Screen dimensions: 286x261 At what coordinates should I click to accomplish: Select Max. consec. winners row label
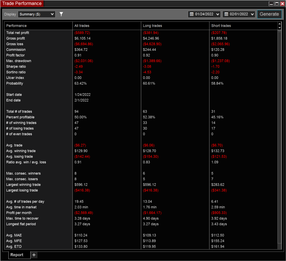click(x=23, y=174)
